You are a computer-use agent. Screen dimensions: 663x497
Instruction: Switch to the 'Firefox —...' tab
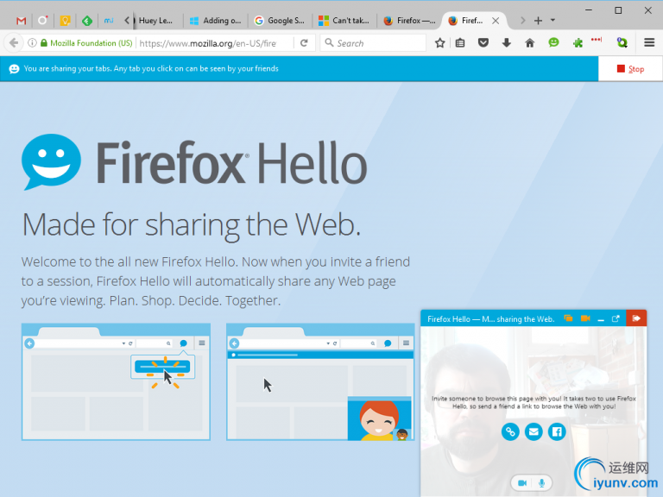click(409, 21)
